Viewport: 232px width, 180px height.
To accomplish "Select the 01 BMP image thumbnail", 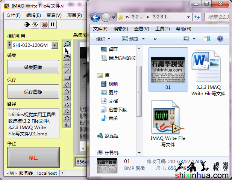I will coord(168,69).
